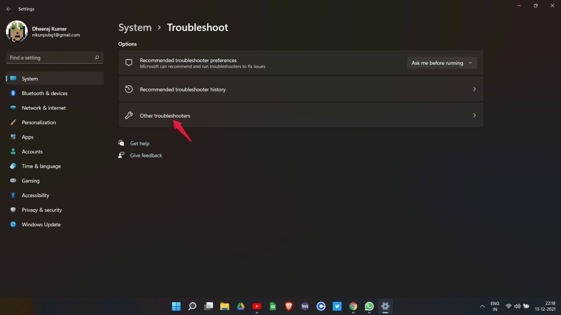Open Task View on the taskbar

point(209,306)
